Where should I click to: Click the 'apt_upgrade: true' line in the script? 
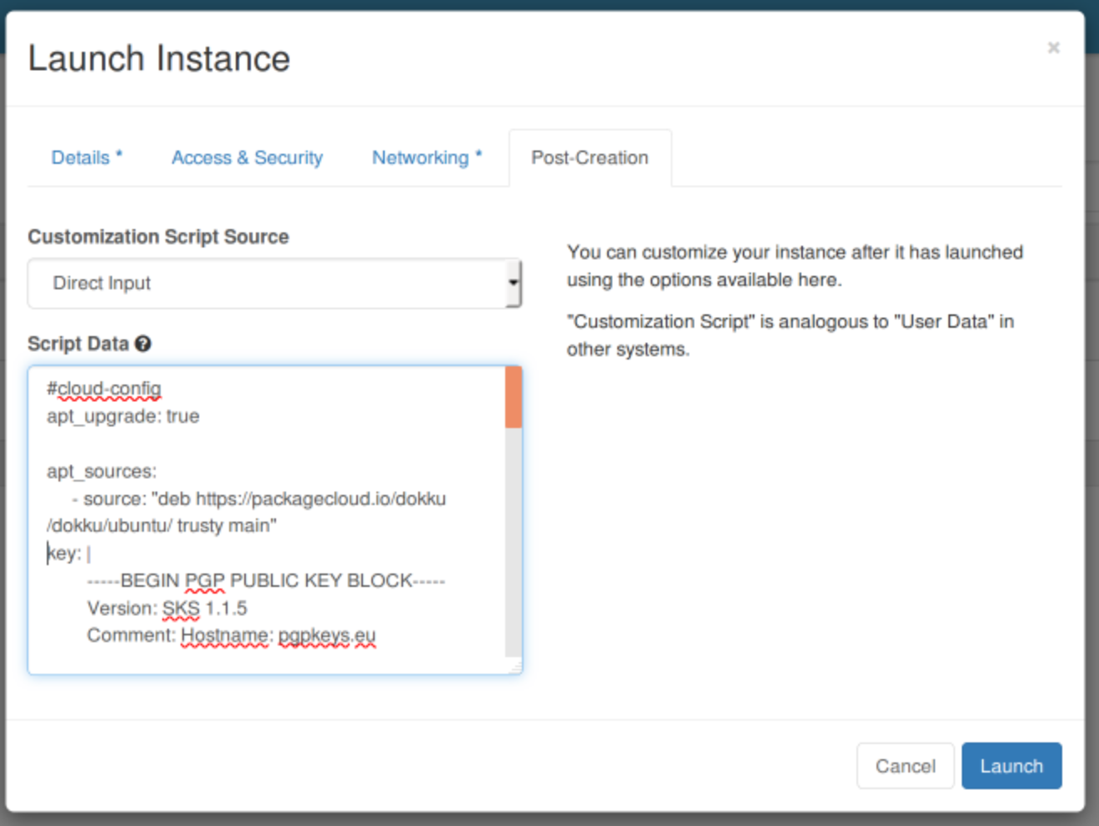tap(123, 416)
